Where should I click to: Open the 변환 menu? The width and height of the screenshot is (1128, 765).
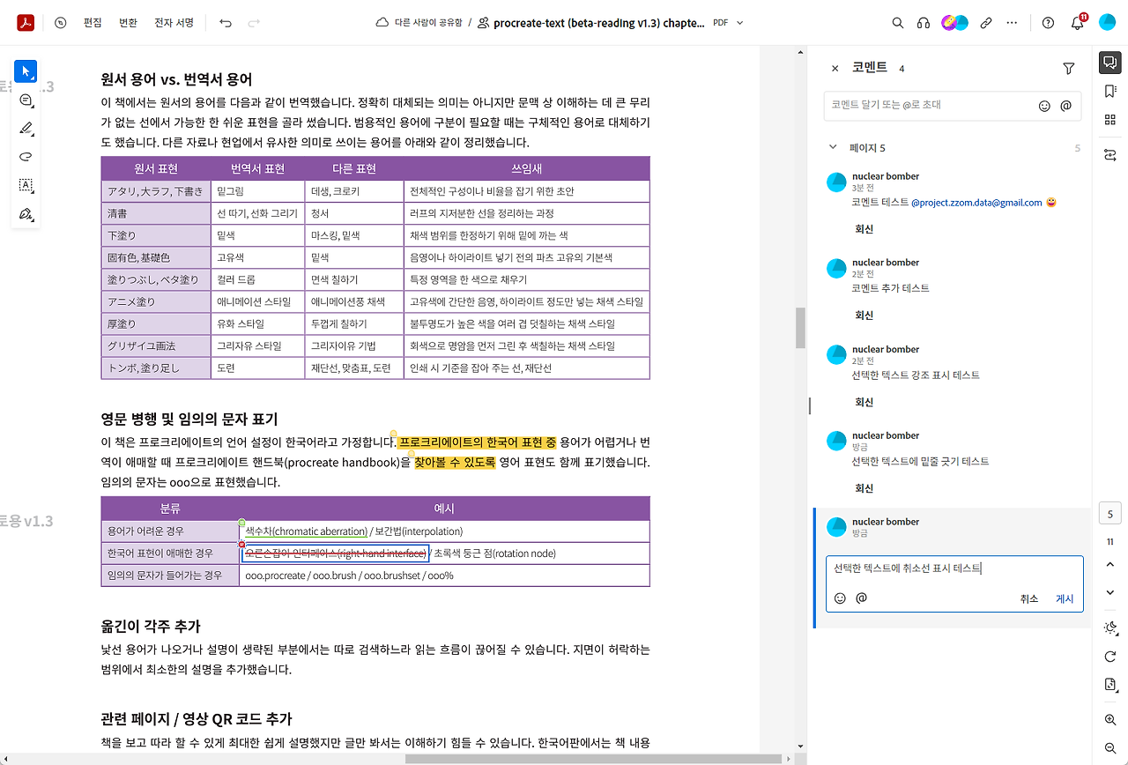tap(128, 23)
